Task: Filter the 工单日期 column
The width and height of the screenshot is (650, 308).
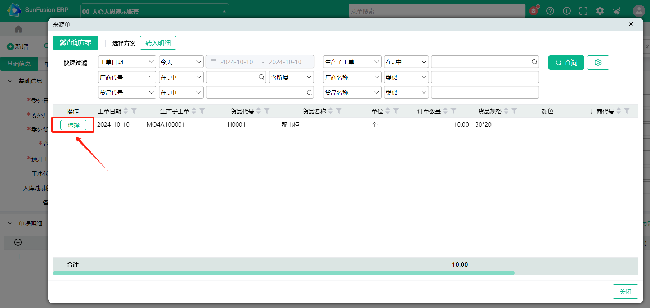Action: coord(134,111)
